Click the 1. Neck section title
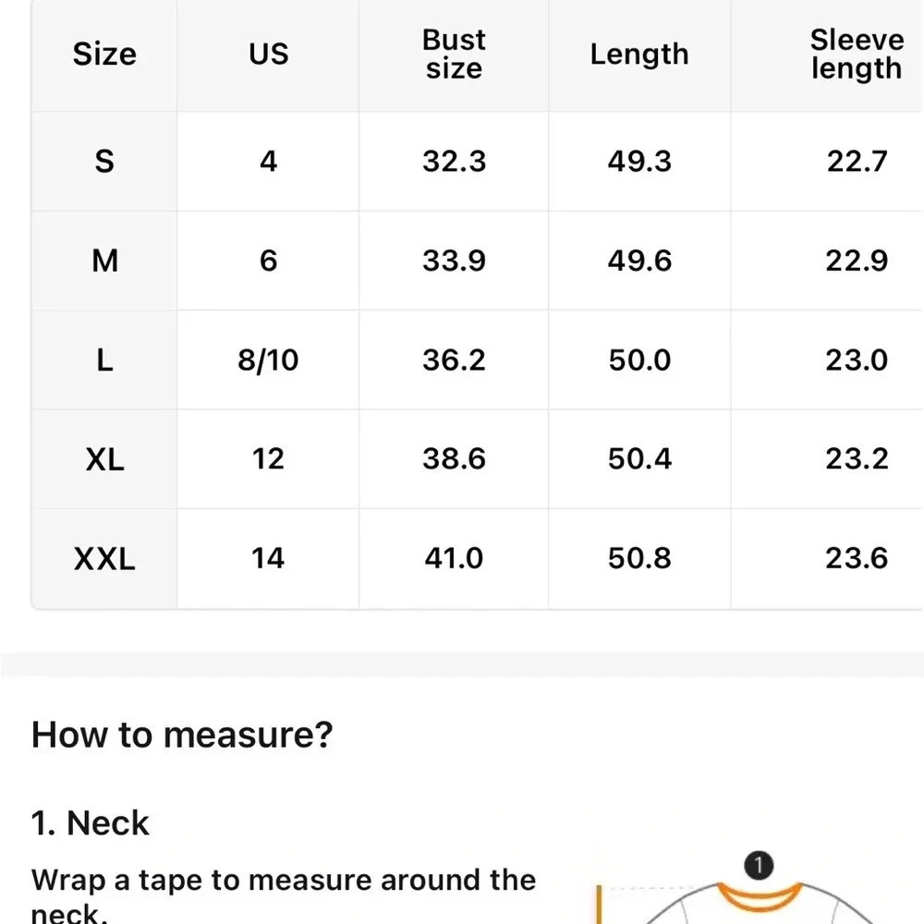Screen dimensions: 924x924 click(91, 822)
